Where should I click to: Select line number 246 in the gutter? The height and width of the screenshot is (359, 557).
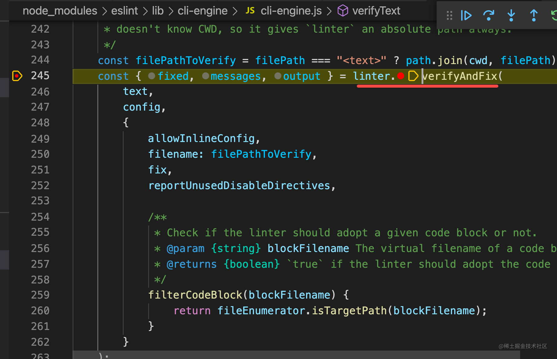pyautogui.click(x=40, y=92)
